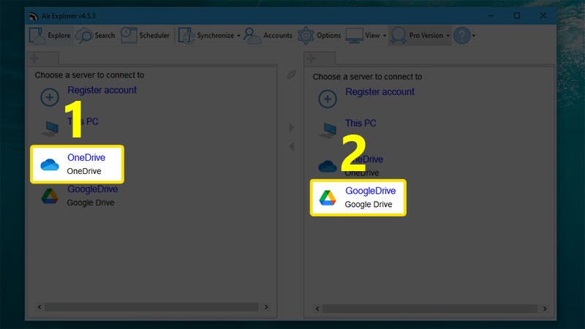
Task: Open the Help question mark icon
Action: tap(462, 35)
